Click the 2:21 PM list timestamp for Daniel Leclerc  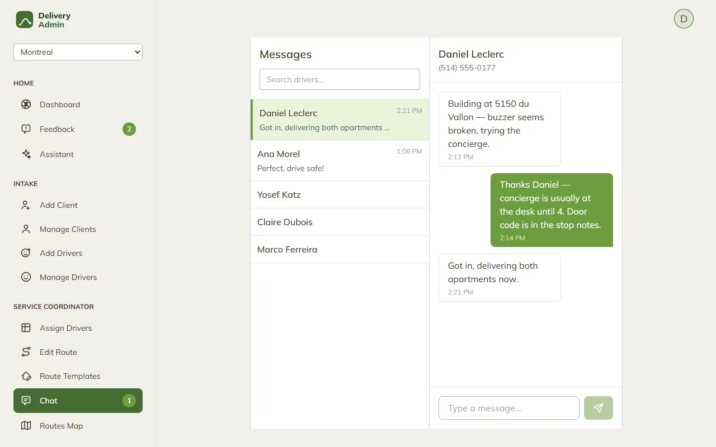coord(409,111)
